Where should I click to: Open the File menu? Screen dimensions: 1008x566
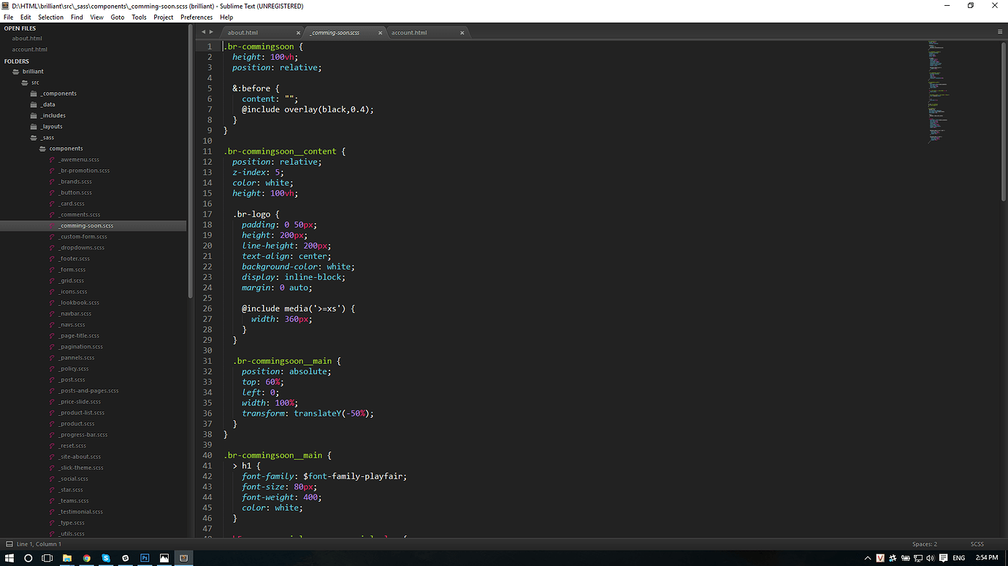click(x=8, y=17)
